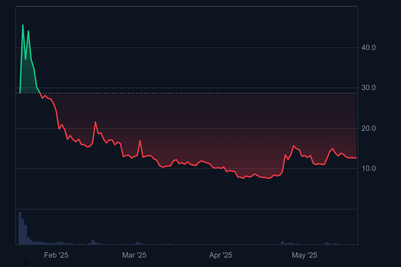401x267 pixels.
Task: Click the May '25 date label
Action: [x=304, y=255]
